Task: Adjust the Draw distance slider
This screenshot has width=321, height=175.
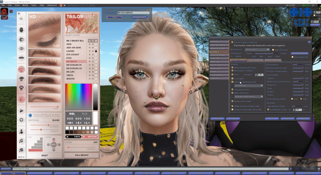Action: (298, 65)
